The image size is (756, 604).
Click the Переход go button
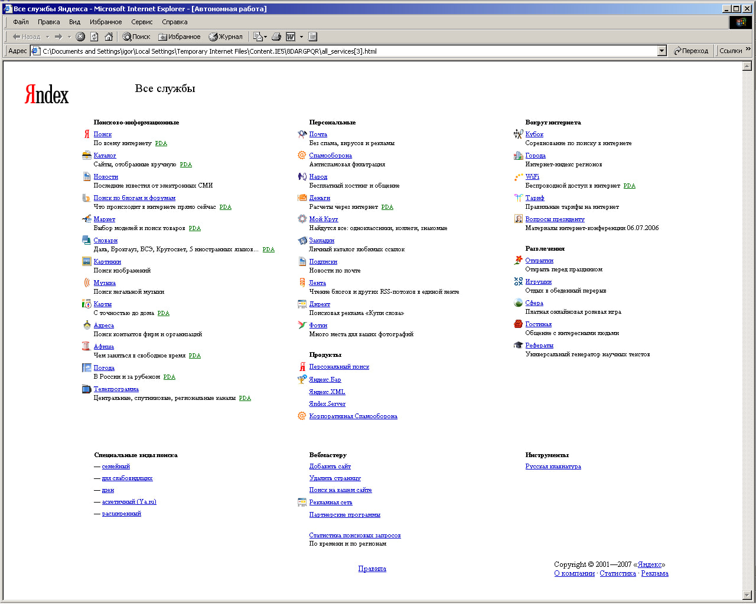pos(691,51)
